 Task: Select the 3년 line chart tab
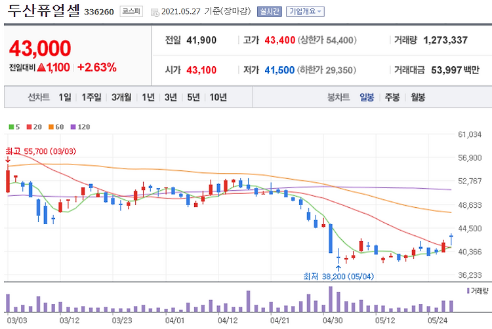coord(171,98)
